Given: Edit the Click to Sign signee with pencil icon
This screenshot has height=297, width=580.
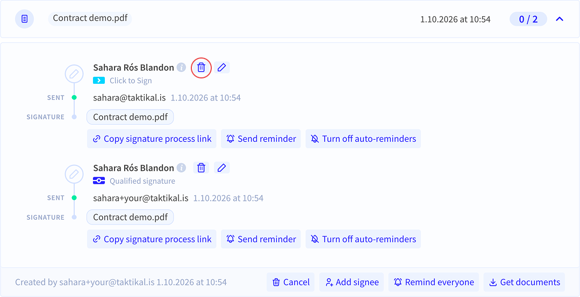Looking at the screenshot, I should (221, 67).
